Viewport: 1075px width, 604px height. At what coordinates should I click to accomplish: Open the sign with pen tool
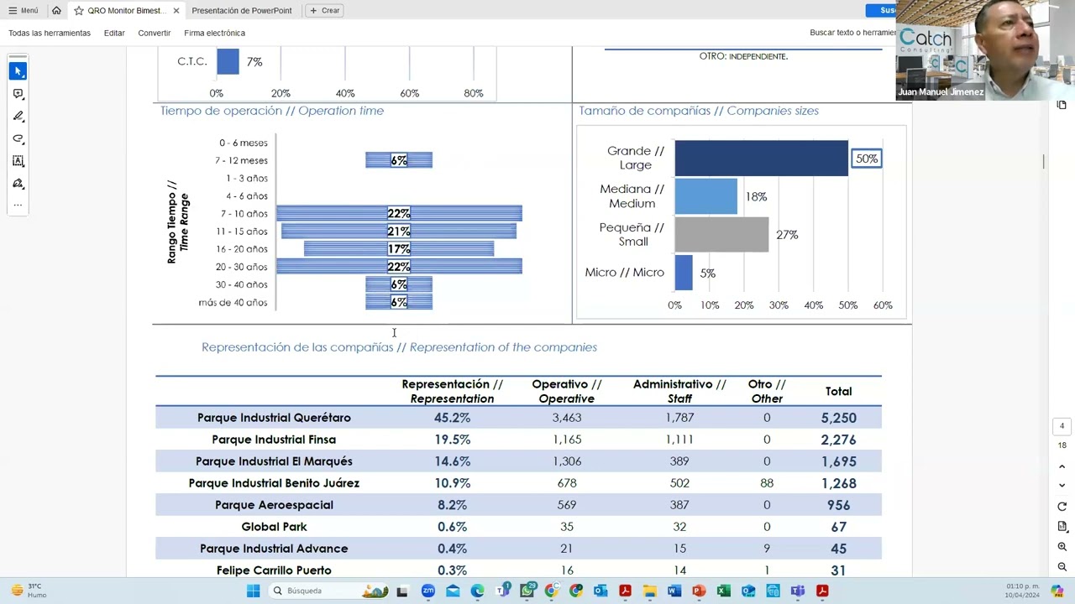pos(18,184)
